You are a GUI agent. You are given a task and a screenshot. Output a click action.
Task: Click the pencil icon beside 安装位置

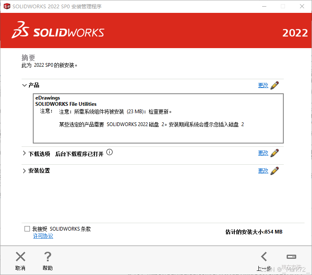[275, 171]
